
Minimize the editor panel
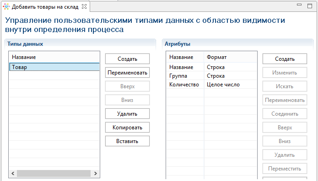[x=299, y=5]
